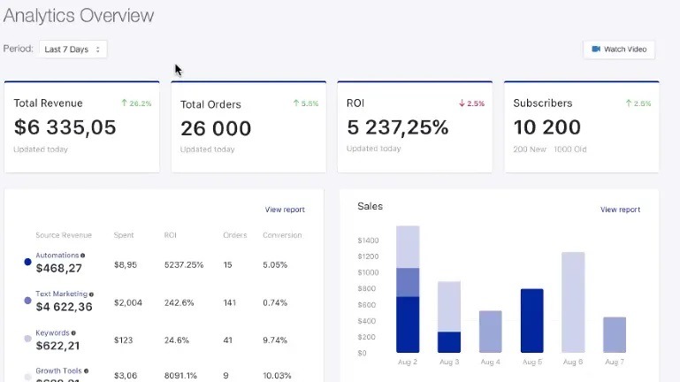Click the info icon beside Keywords
The height and width of the screenshot is (382, 680).
point(73,333)
